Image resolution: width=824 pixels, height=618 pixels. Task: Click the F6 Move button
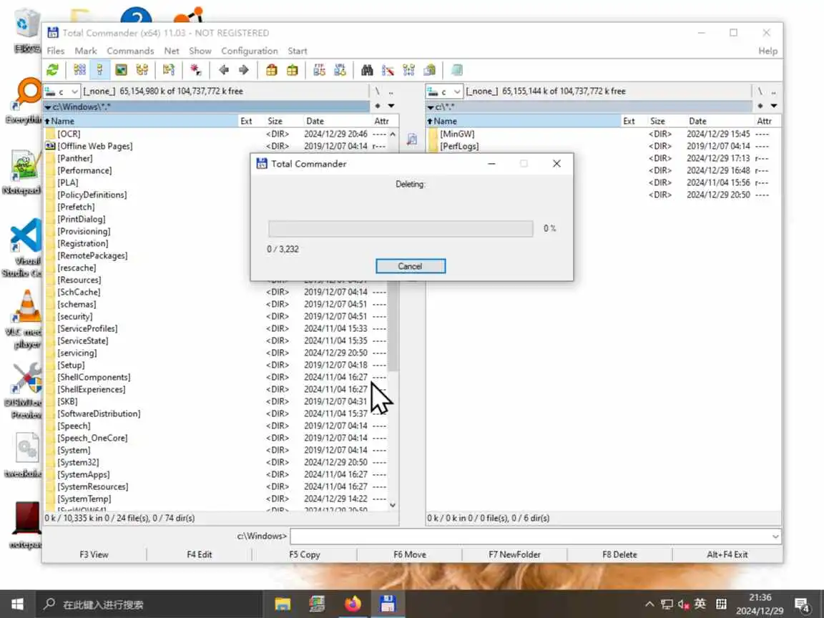[x=410, y=554]
